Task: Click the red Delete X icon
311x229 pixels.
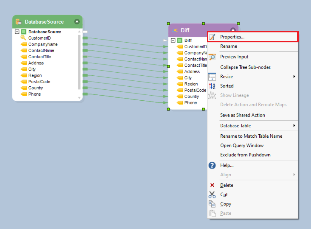Action: coord(212,185)
